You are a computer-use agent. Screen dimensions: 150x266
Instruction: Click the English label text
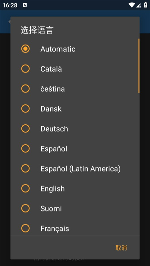click(x=53, y=189)
